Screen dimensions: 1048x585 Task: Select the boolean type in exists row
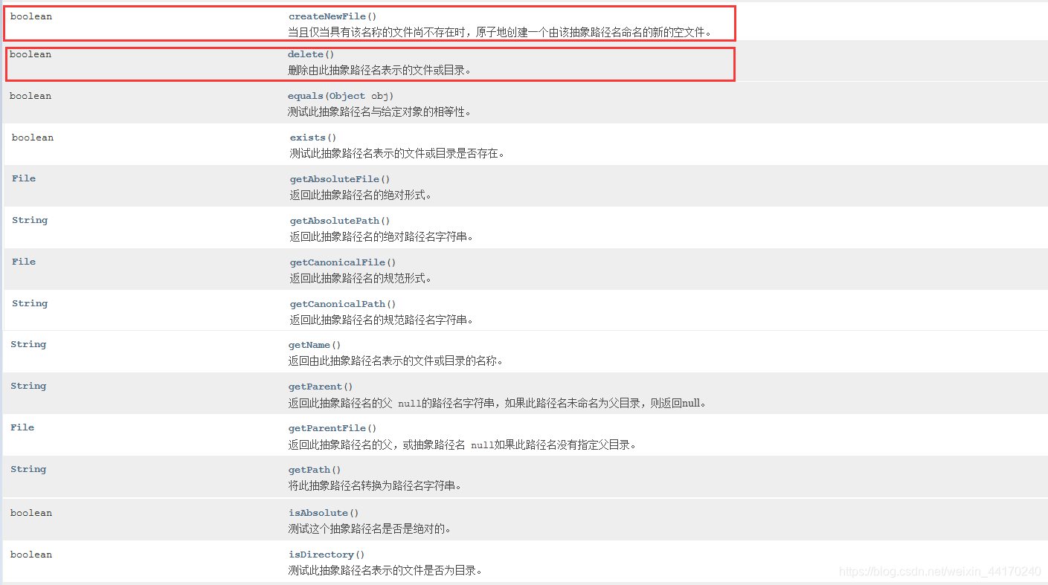coord(33,138)
